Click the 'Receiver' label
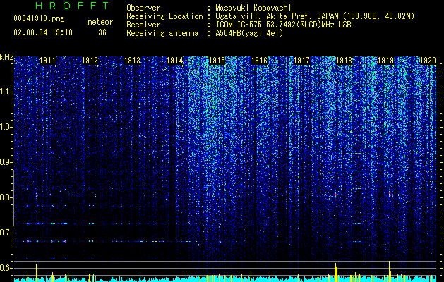Image resolution: width=444 pixels, height=282 pixels. [143, 25]
